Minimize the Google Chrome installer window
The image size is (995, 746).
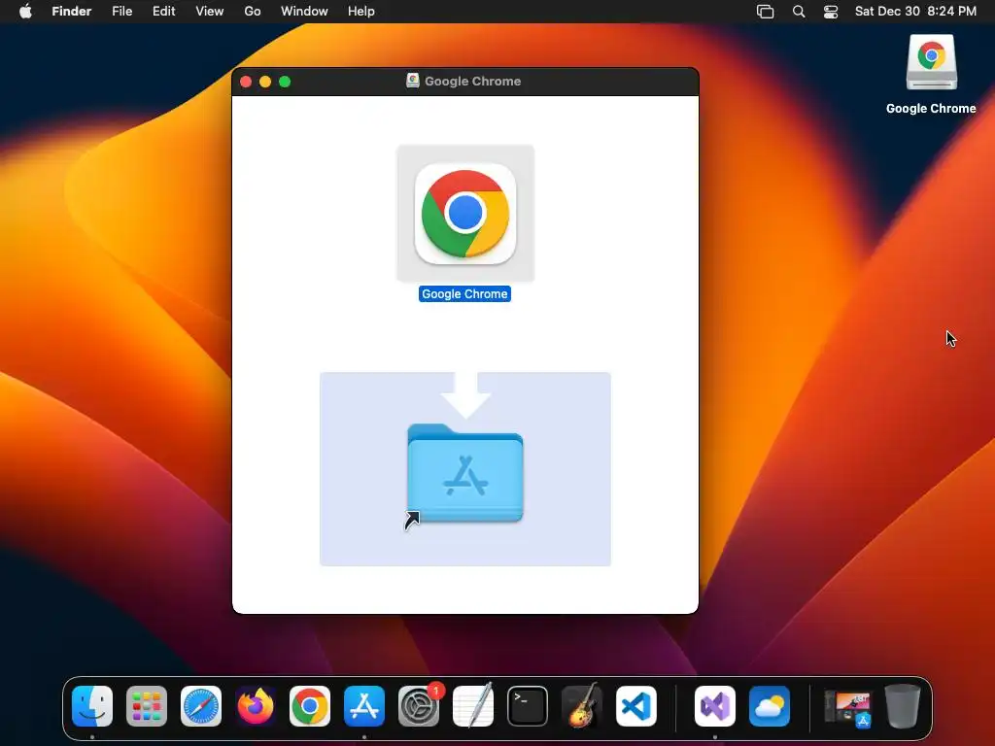coord(265,82)
